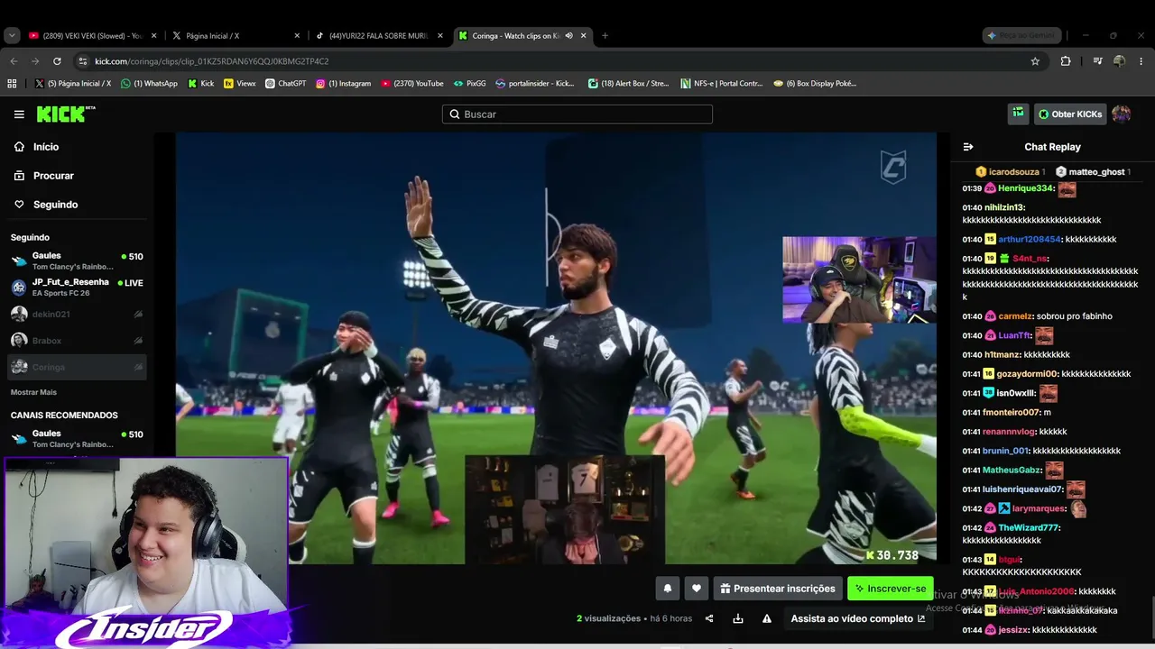Click username carmelz in chat
Screen dimensions: 1155x649
(1014, 316)
